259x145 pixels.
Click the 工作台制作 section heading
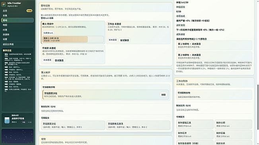tap(182, 81)
